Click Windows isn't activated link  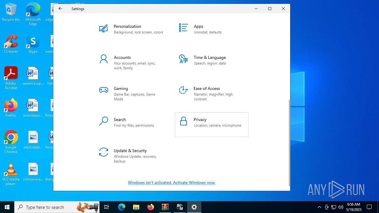172,183
